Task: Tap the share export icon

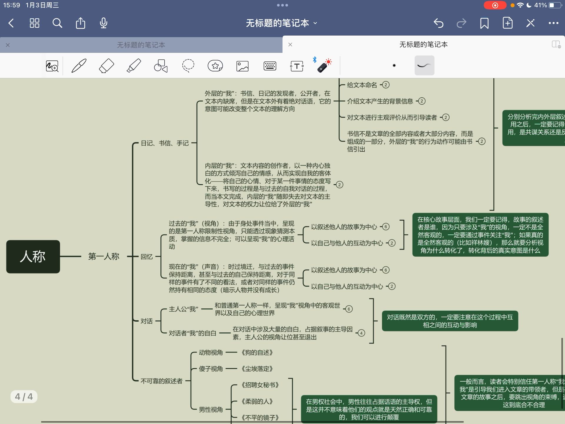Action: (80, 23)
